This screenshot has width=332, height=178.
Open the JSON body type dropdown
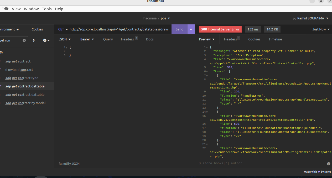pos(65,39)
